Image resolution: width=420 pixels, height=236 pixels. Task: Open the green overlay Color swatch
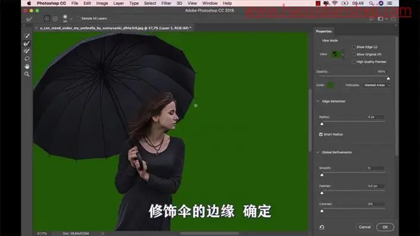[x=330, y=85]
